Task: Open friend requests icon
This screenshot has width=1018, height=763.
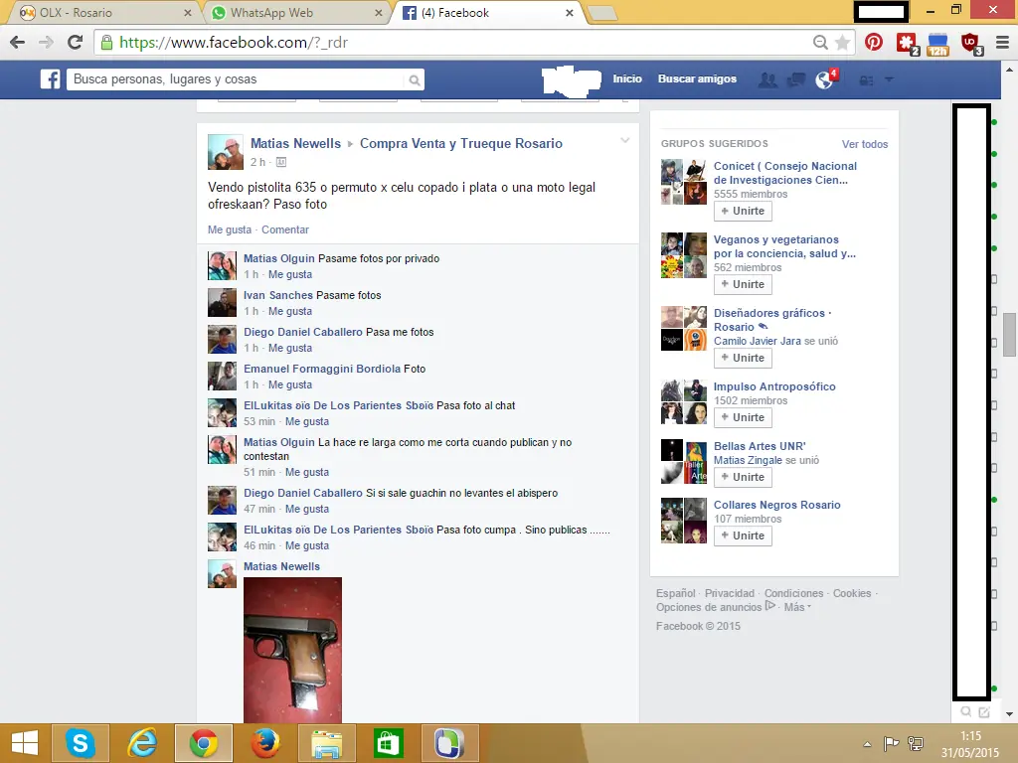Action: click(767, 79)
